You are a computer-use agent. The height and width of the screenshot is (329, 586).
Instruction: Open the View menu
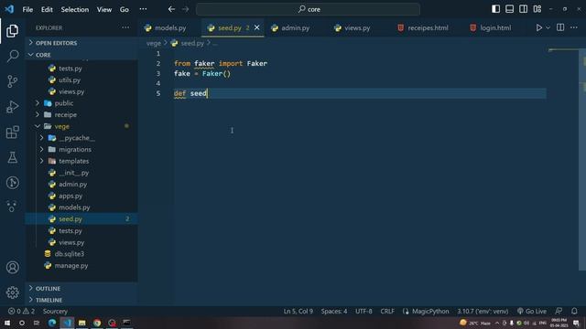click(104, 9)
